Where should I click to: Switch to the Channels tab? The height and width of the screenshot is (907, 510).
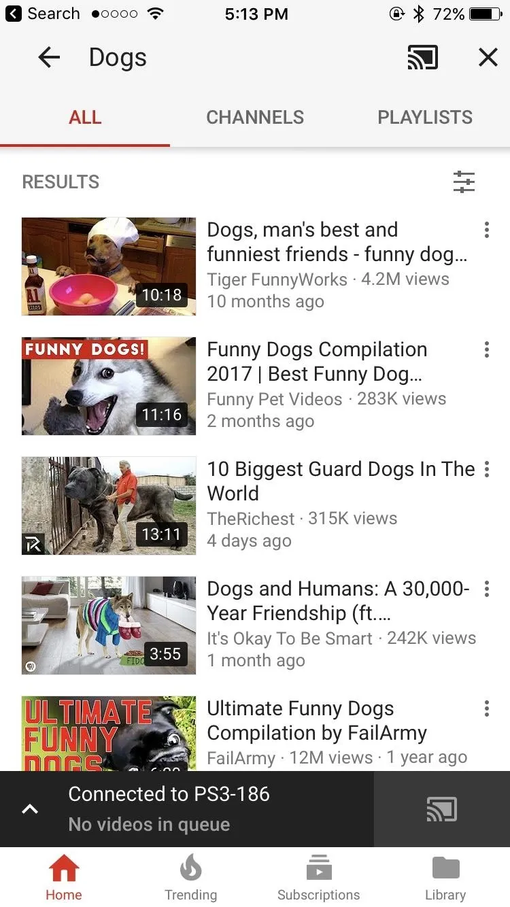[x=255, y=117]
